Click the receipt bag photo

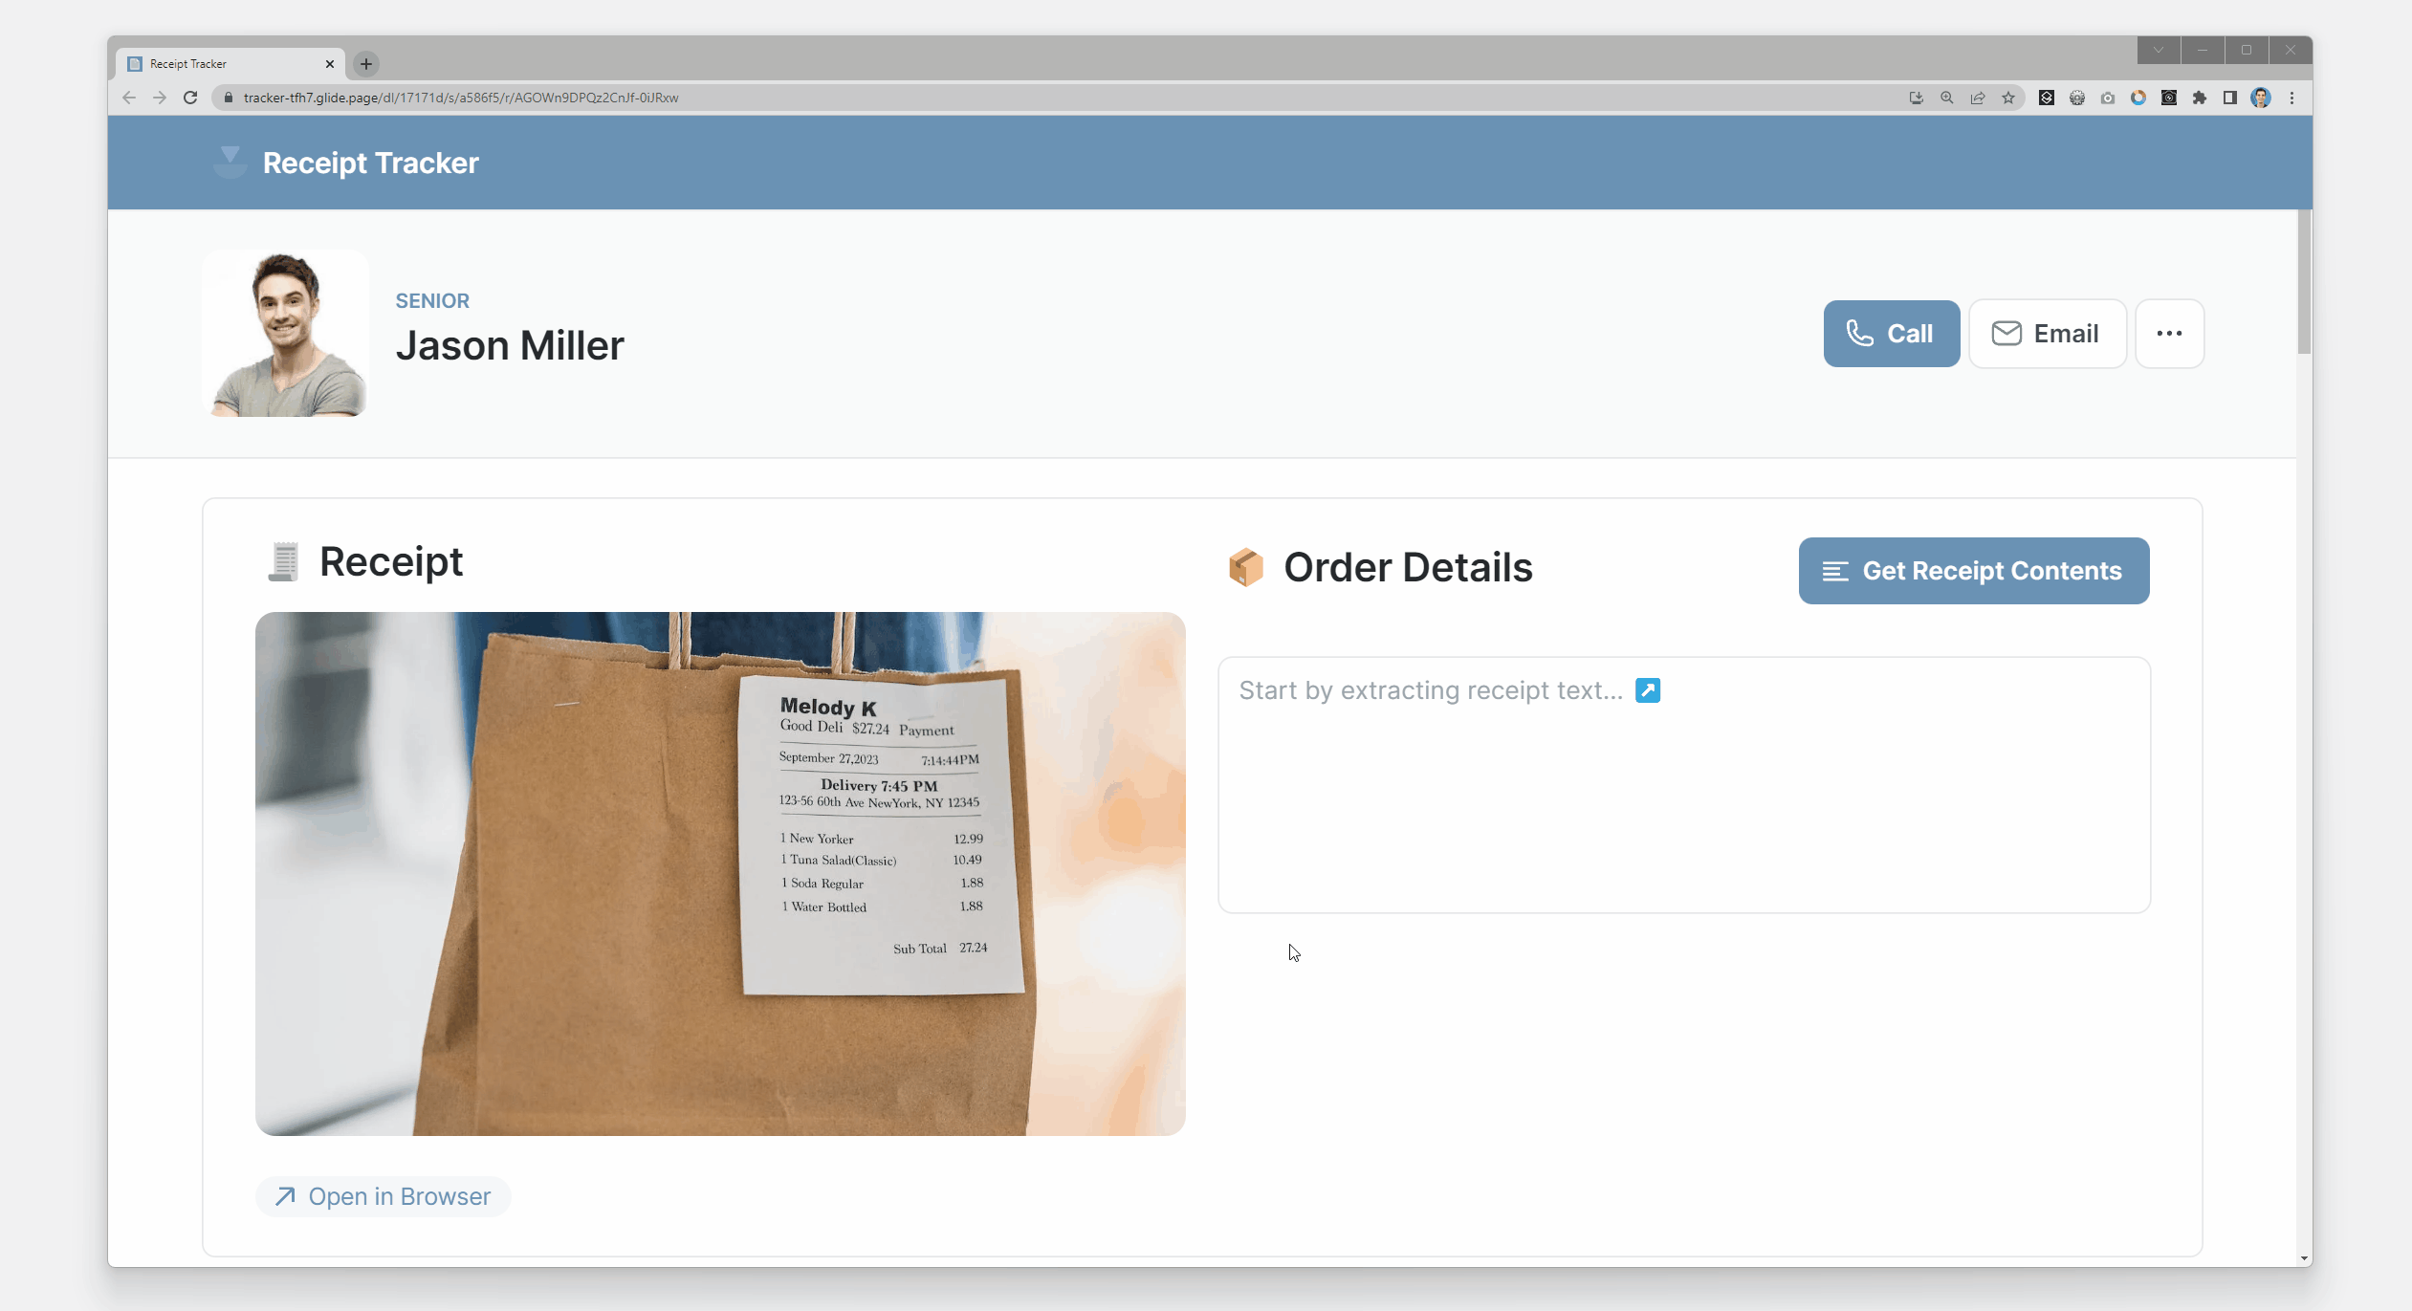[x=719, y=873]
